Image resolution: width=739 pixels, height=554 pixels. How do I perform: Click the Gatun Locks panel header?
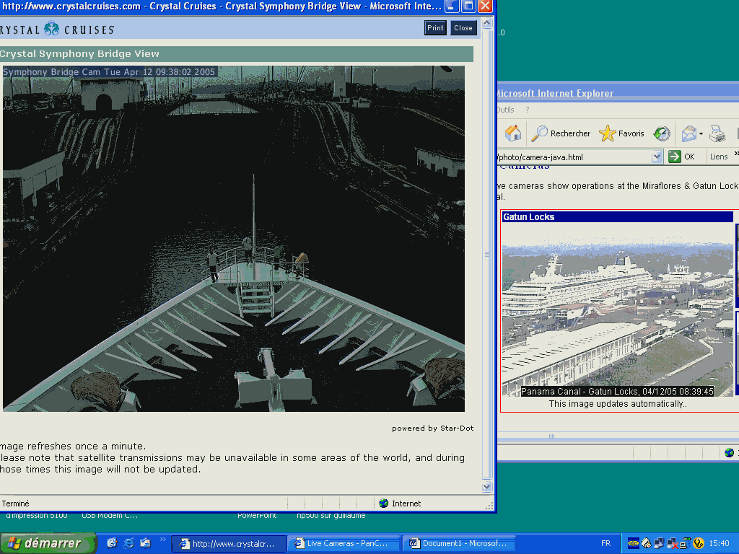[618, 216]
